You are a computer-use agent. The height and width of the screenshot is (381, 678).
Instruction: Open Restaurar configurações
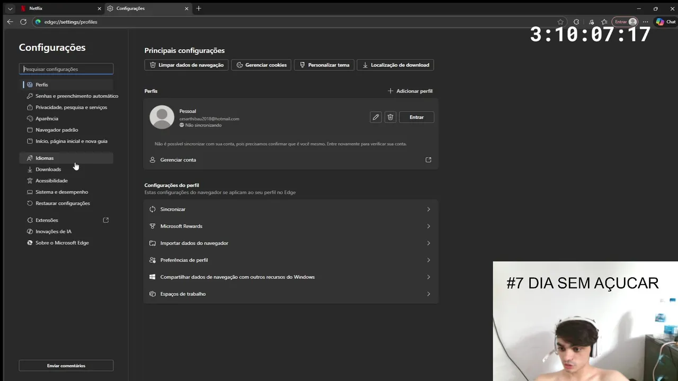(x=66, y=203)
